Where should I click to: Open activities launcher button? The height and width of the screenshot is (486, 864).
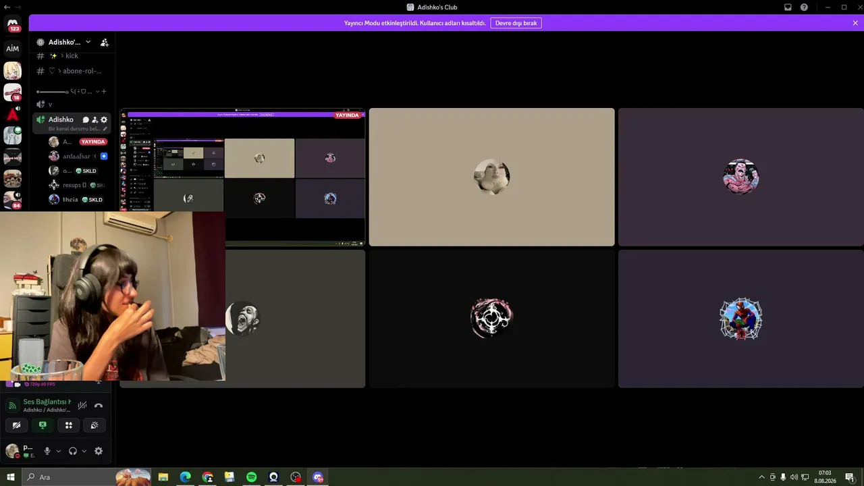coord(68,425)
